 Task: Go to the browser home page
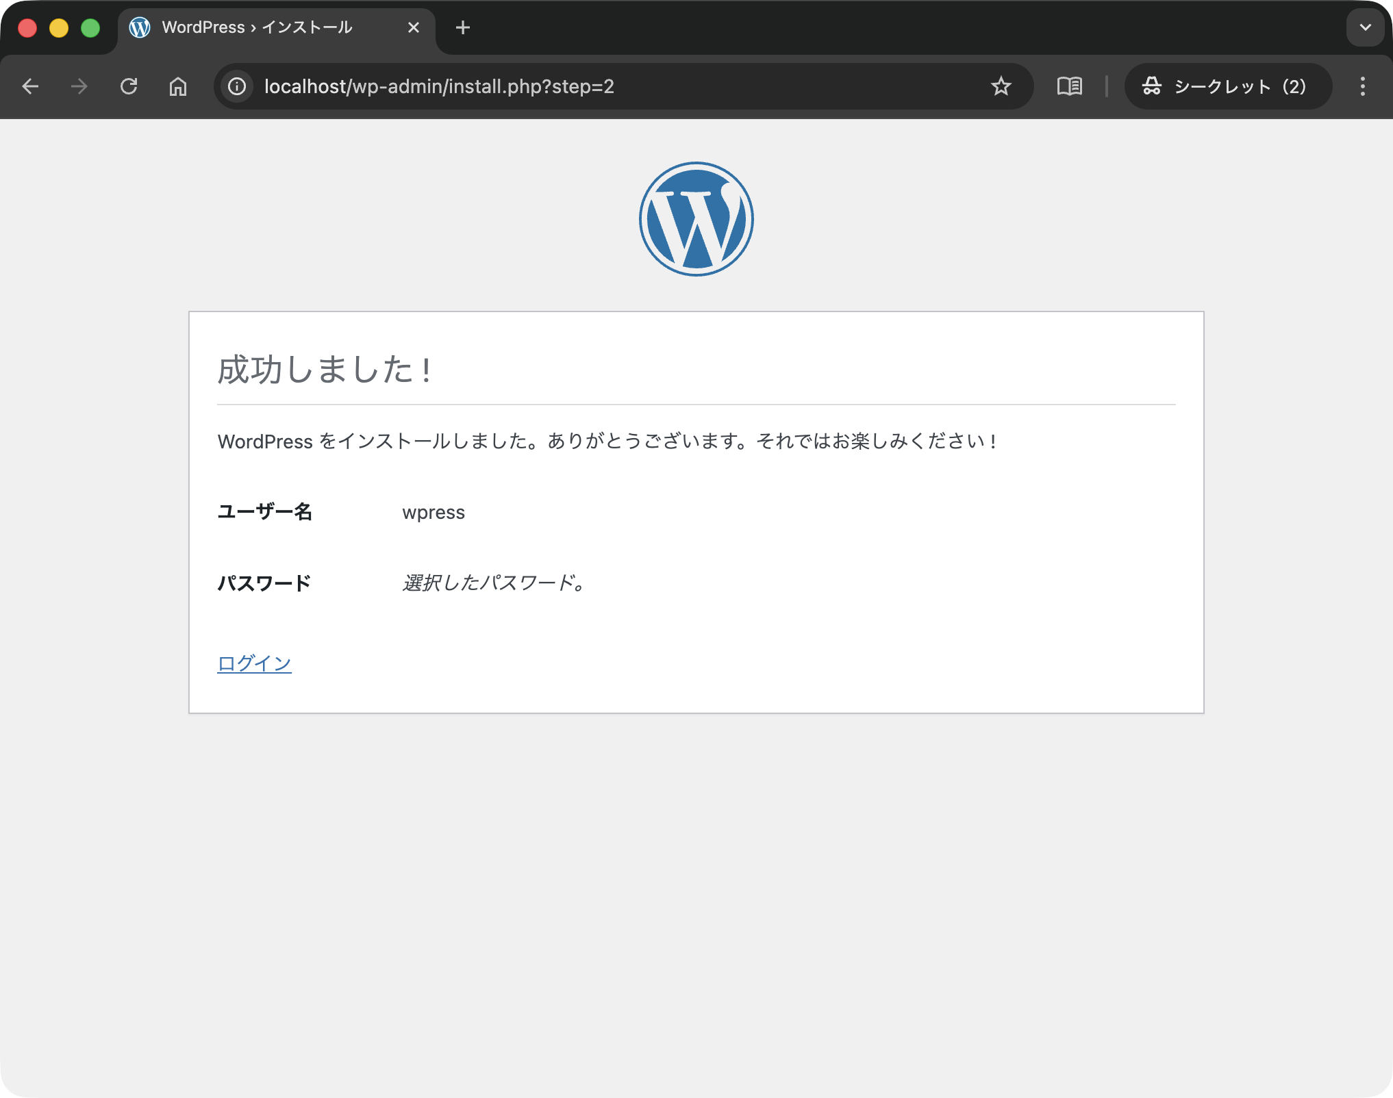(178, 86)
